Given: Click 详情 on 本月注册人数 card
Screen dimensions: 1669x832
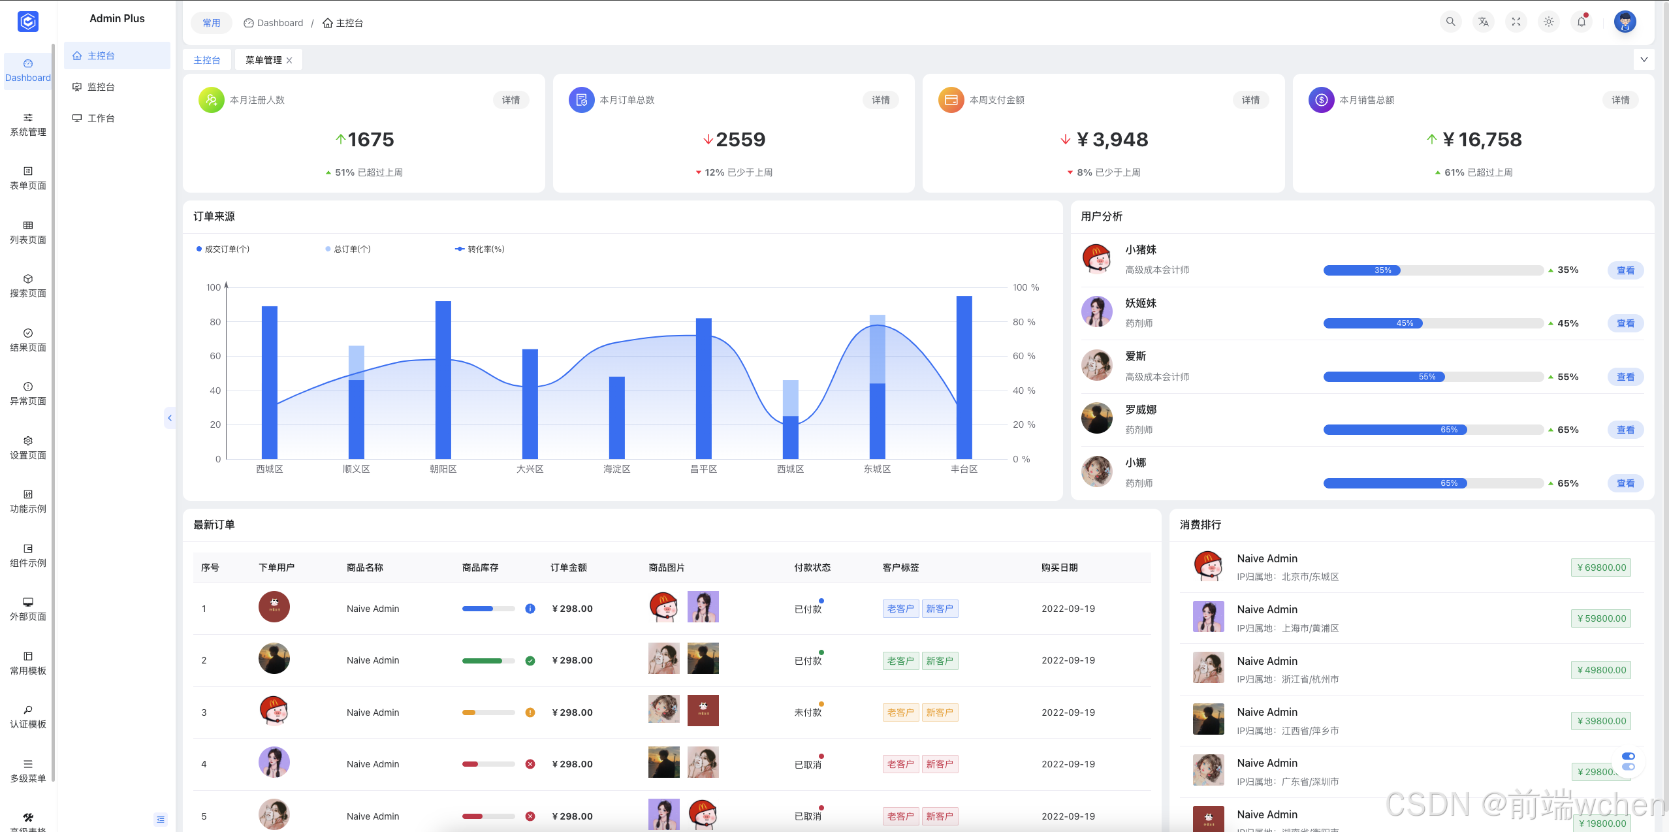Looking at the screenshot, I should 511,100.
